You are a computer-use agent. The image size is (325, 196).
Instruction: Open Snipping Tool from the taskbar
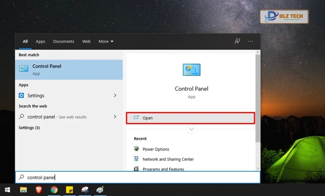pyautogui.click(x=85, y=190)
